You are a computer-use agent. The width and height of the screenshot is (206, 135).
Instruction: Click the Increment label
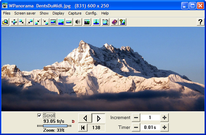(x=120, y=117)
